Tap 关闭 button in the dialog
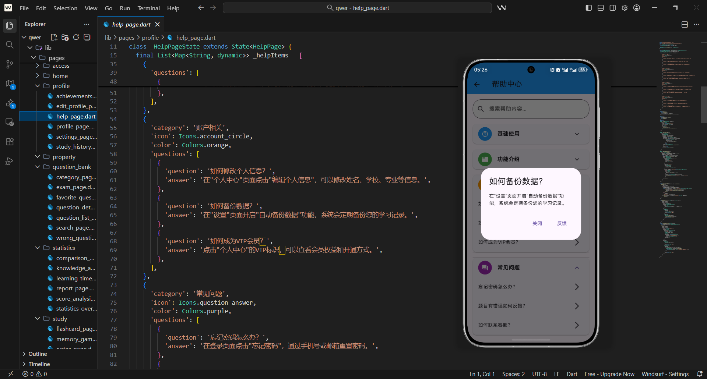Image resolution: width=707 pixels, height=379 pixels. pyautogui.click(x=537, y=223)
